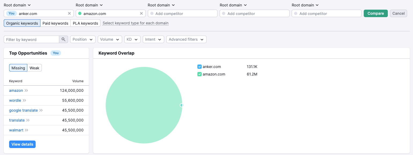
Task: Click the View details button
Action: 22,144
